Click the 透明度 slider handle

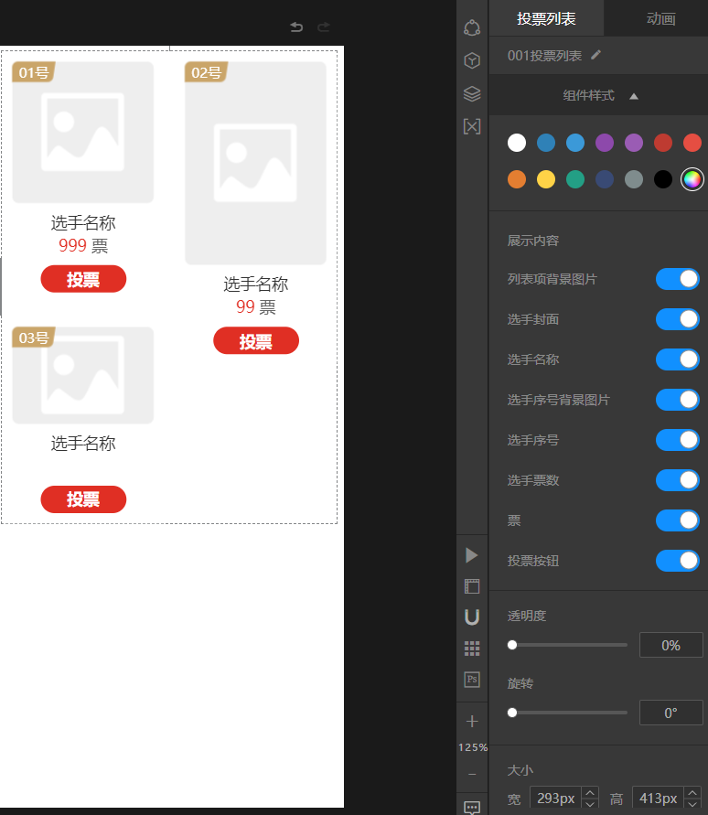click(x=512, y=645)
